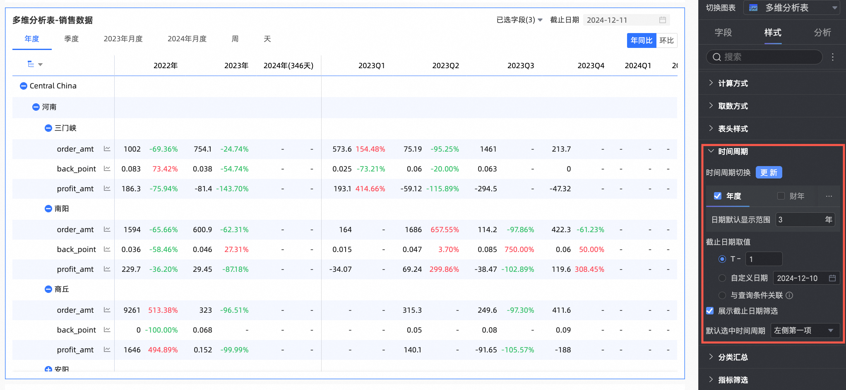Uncheck 展示截止日期筛选 checkbox
The height and width of the screenshot is (390, 846).
click(x=710, y=311)
